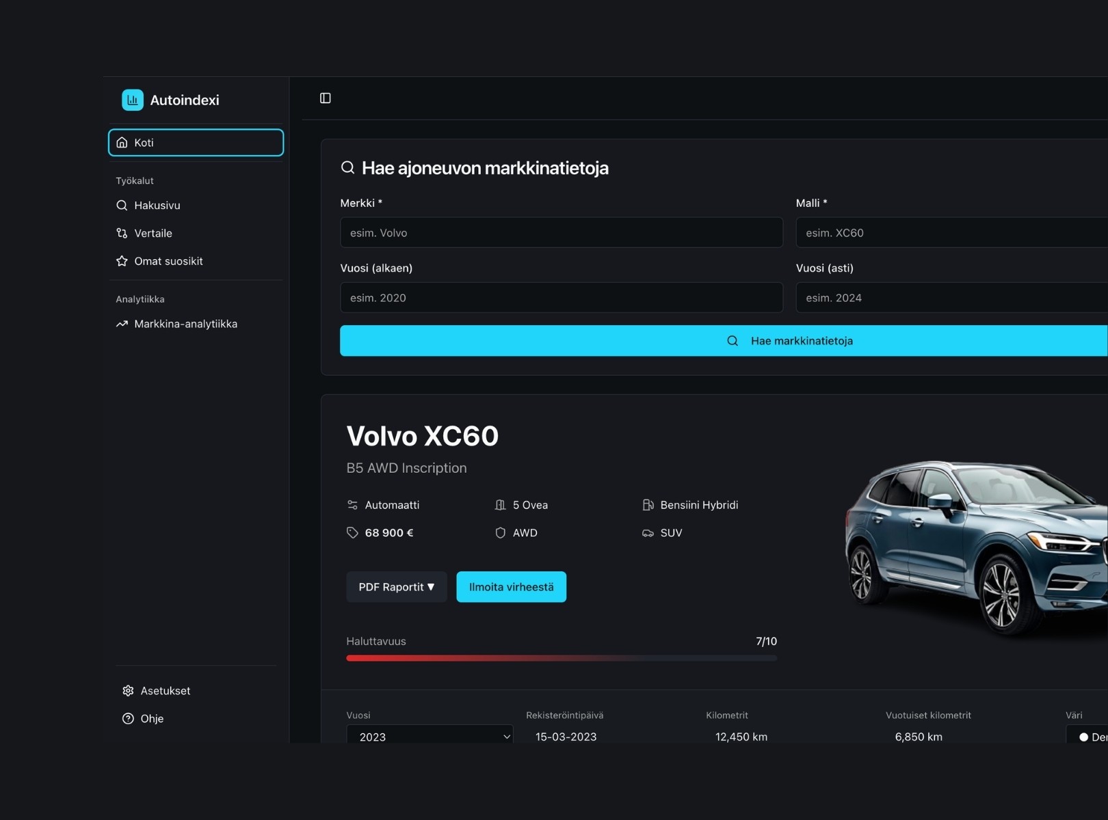The height and width of the screenshot is (820, 1108).
Task: Open Asetukset settings
Action: click(x=196, y=691)
